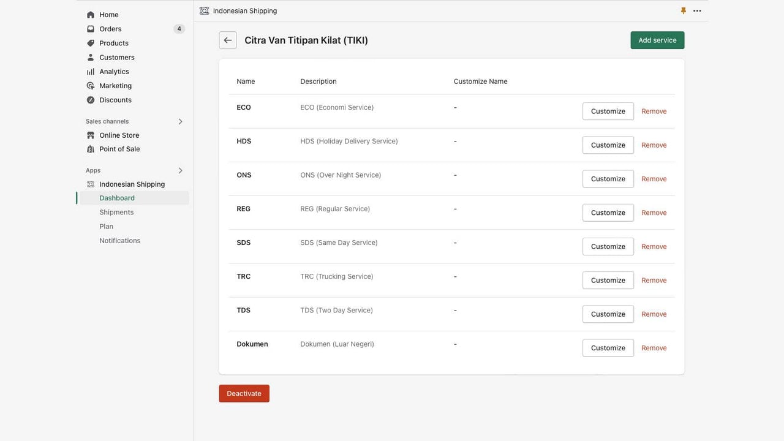Click the 'TDS (Two Day Service)' description

coord(336,310)
